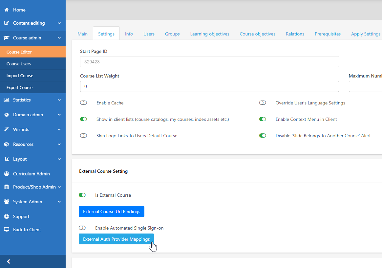
Task: Click the Support lifebuoy icon
Action: tap(7, 216)
